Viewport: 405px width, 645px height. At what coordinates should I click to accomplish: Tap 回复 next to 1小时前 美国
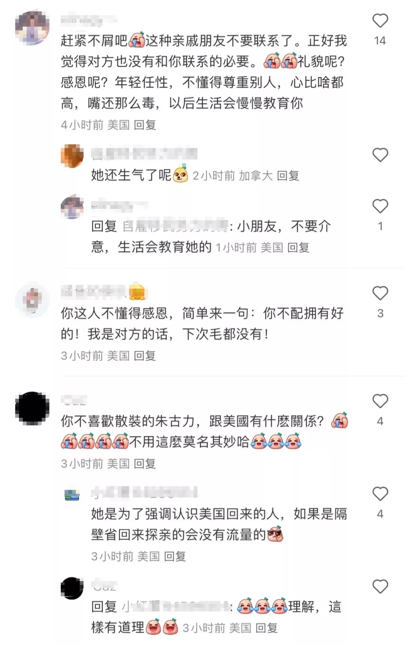298,247
